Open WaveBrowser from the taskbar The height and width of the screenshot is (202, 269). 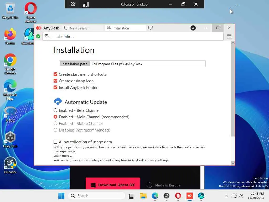(201, 196)
